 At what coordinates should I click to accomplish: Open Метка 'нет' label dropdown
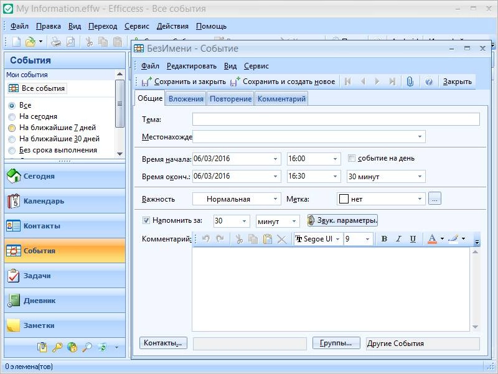(420, 199)
